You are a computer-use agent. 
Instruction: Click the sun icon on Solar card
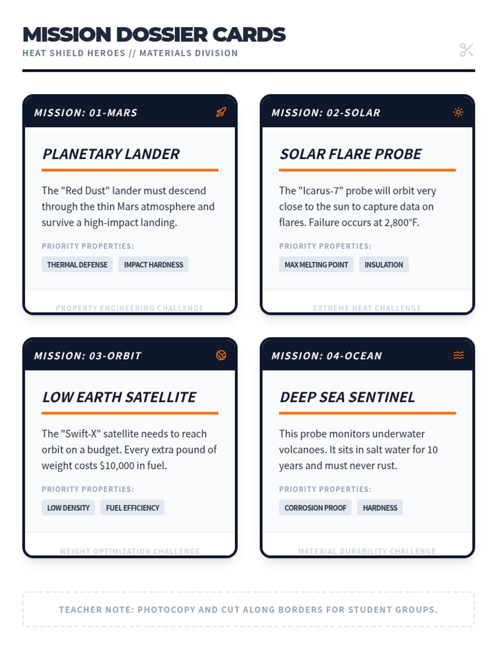pos(458,112)
